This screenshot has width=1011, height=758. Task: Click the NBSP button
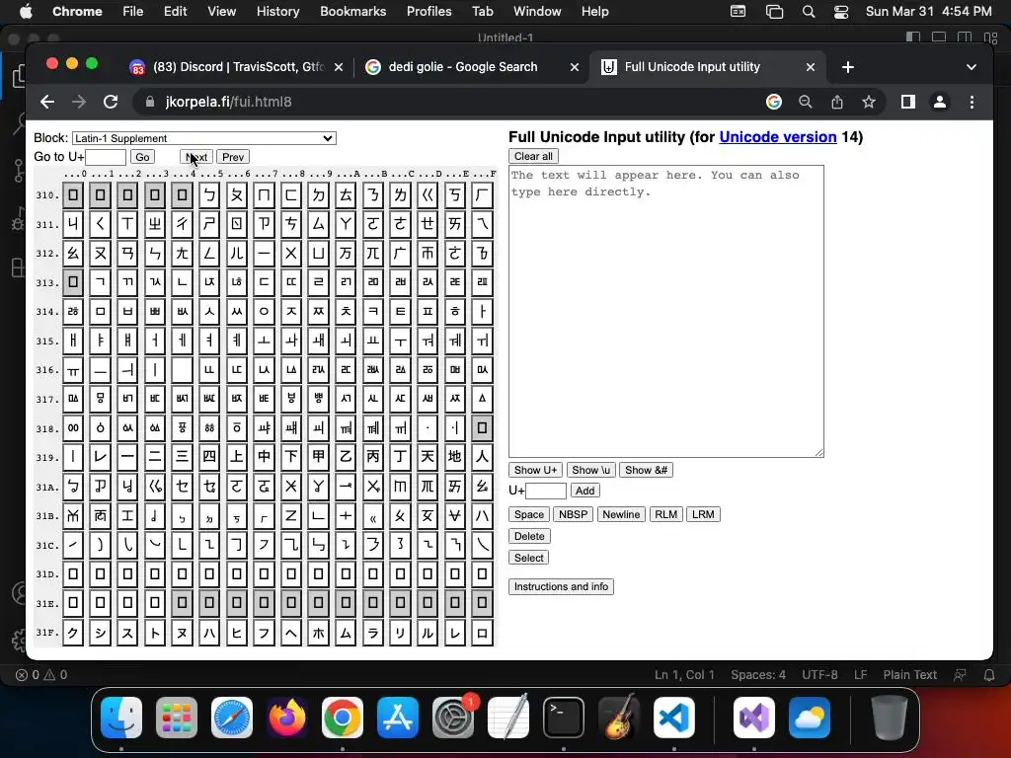tap(573, 514)
